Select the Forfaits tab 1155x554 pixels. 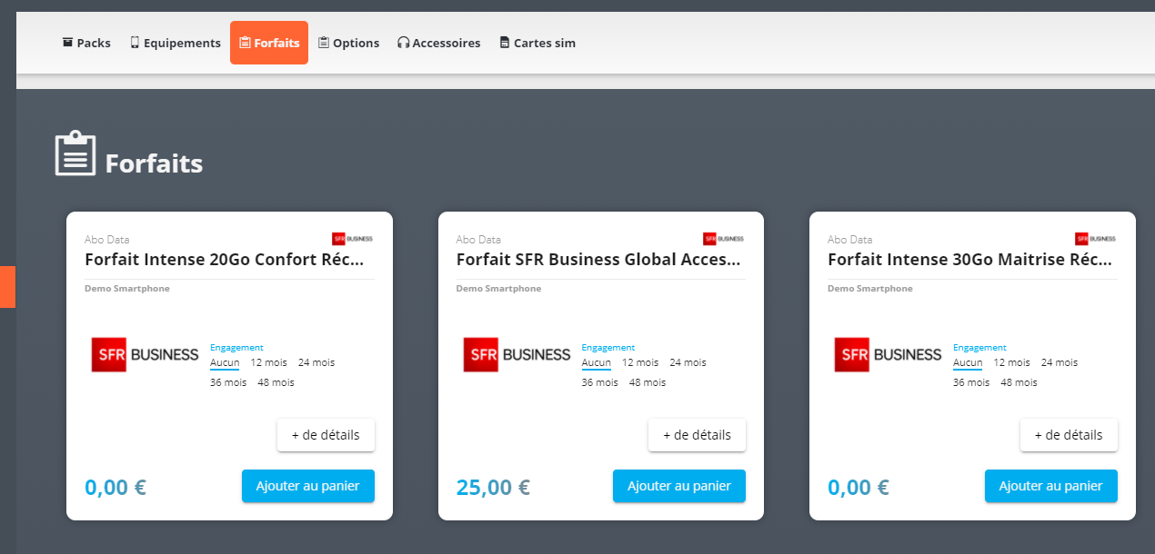click(269, 43)
